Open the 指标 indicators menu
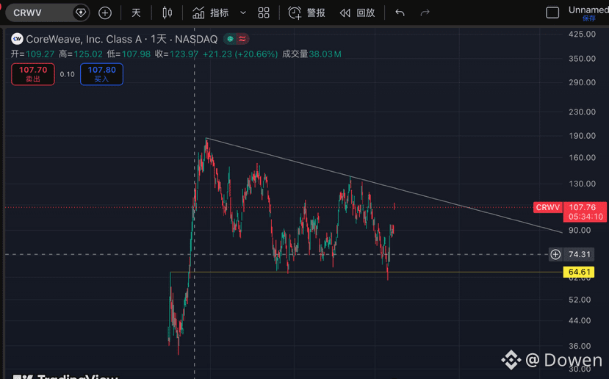 click(211, 12)
